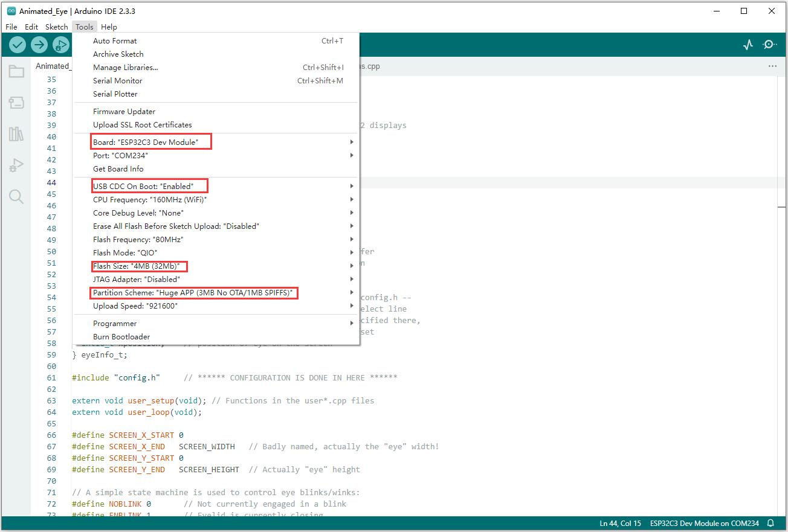Image resolution: width=788 pixels, height=532 pixels.
Task: Open the Serial Plotter icon in toolbar
Action: [x=748, y=45]
